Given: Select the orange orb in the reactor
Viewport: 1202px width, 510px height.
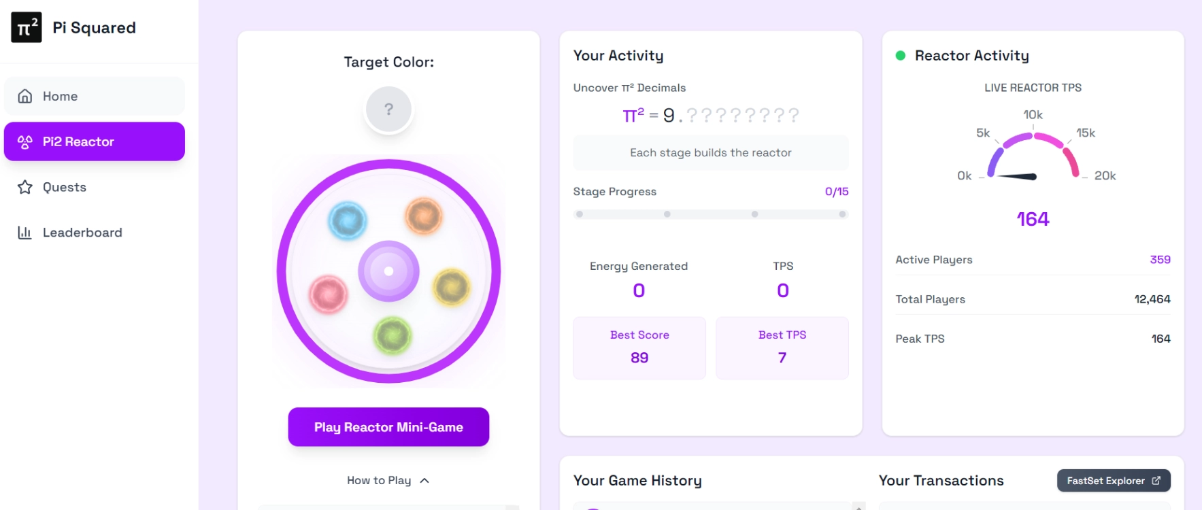Looking at the screenshot, I should point(424,216).
